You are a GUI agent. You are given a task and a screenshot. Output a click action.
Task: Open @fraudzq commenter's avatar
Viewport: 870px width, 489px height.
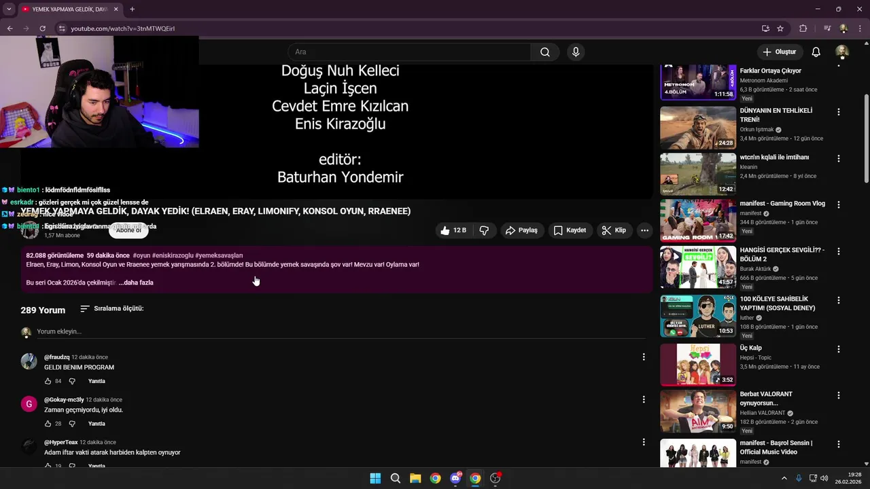click(29, 361)
